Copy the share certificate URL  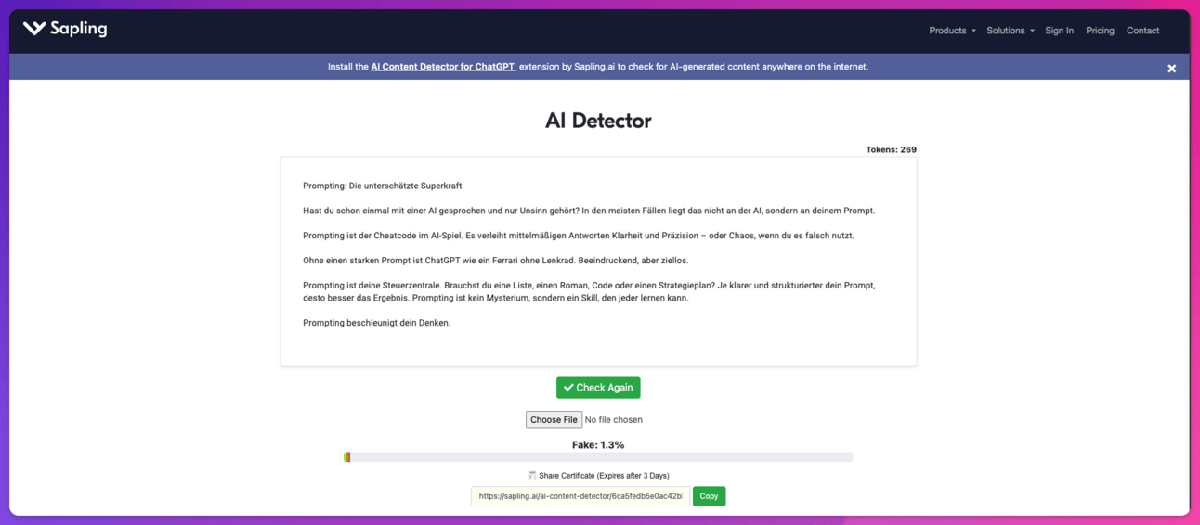[x=709, y=496]
